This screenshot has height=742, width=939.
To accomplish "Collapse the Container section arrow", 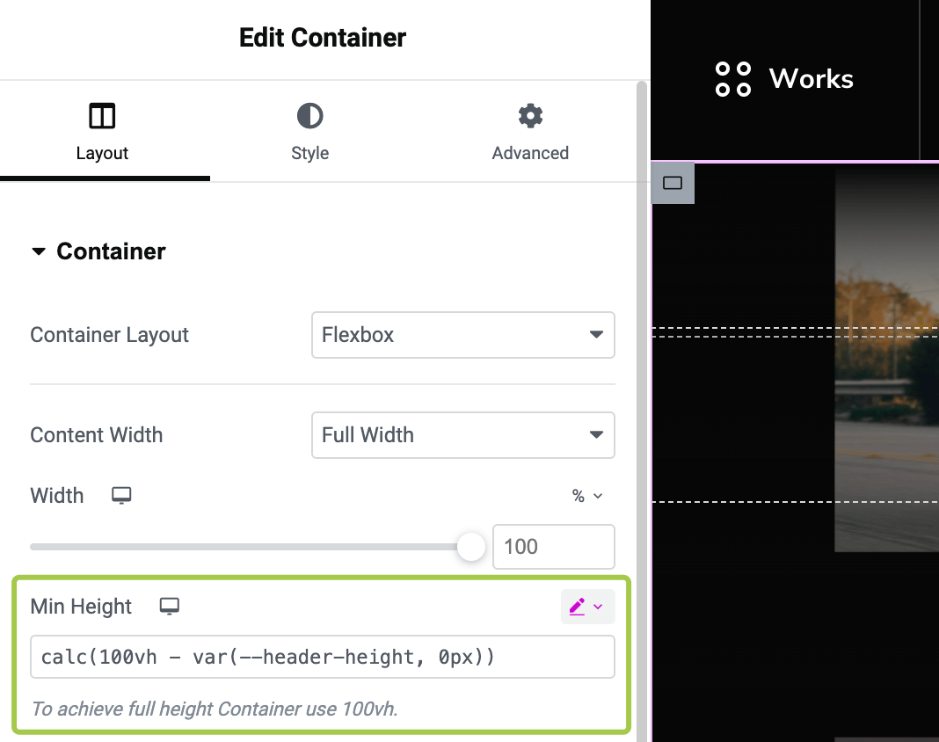I will pyautogui.click(x=38, y=251).
